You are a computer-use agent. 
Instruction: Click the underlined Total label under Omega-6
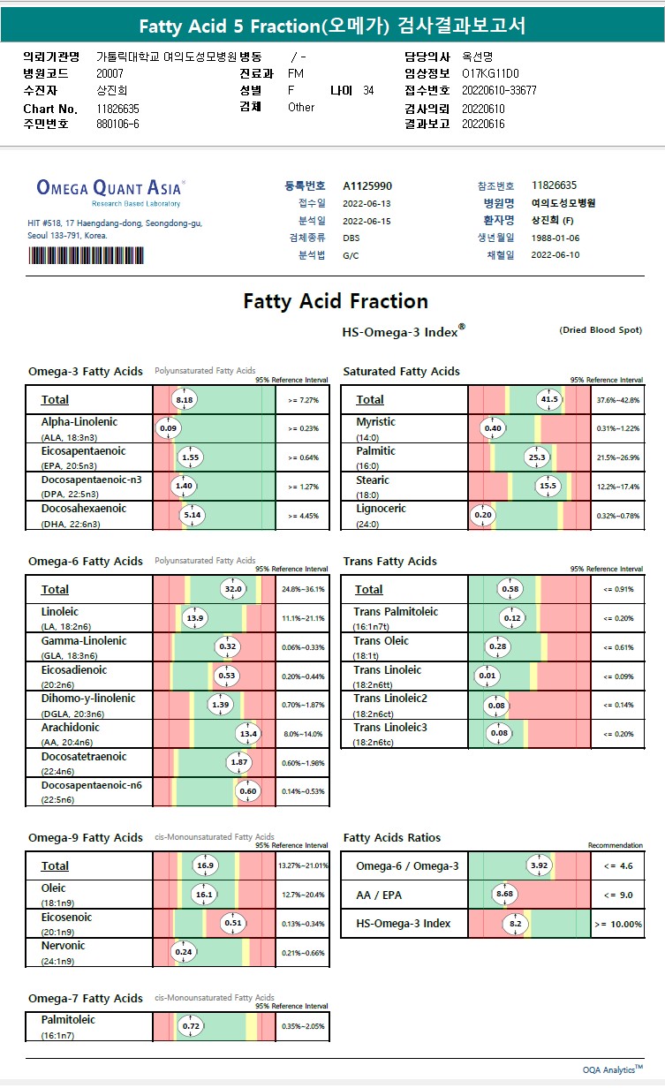click(55, 589)
